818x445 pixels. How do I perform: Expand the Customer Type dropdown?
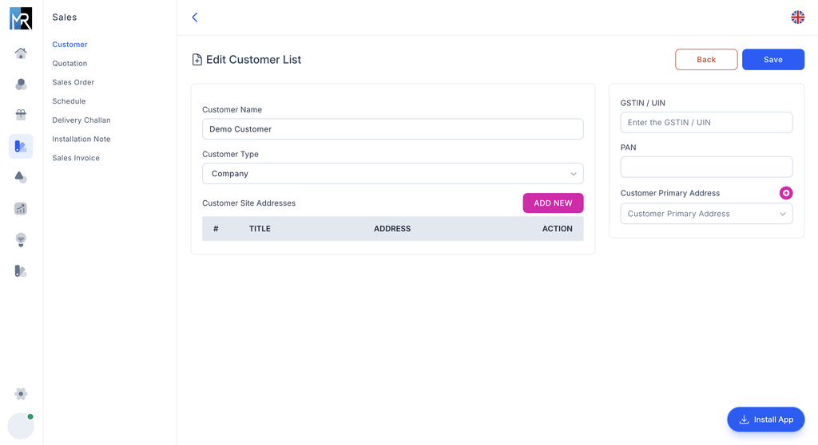pos(392,174)
